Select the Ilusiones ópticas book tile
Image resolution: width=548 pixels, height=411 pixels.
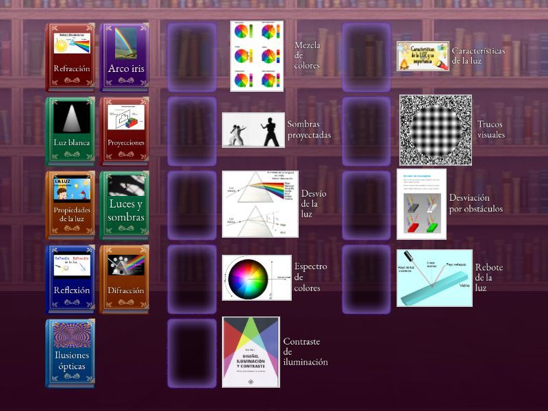pos(70,353)
